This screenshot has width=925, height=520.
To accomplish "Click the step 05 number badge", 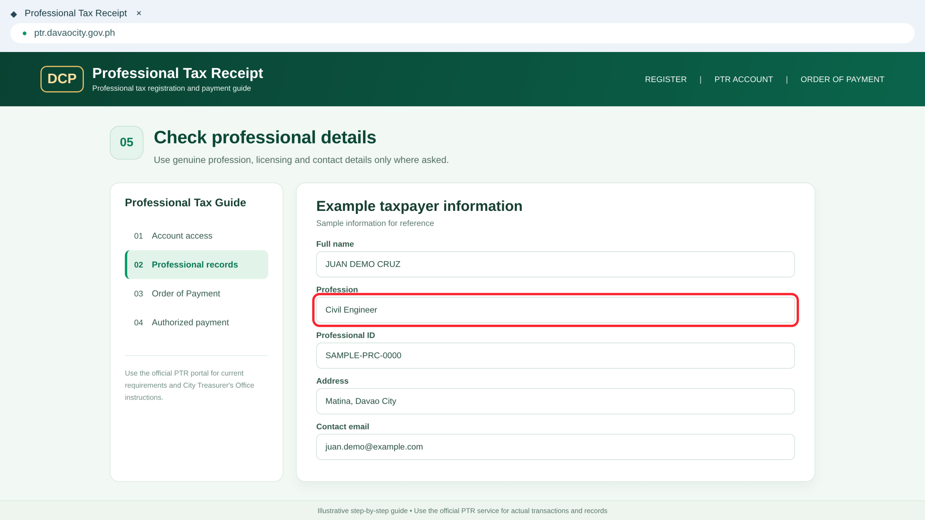I will click(x=126, y=142).
